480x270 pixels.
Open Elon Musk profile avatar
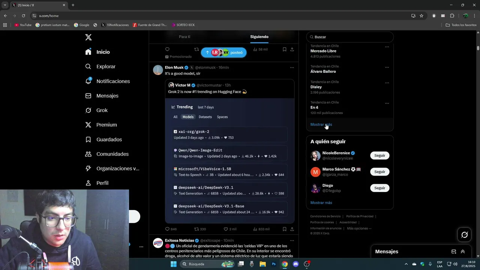click(x=158, y=70)
